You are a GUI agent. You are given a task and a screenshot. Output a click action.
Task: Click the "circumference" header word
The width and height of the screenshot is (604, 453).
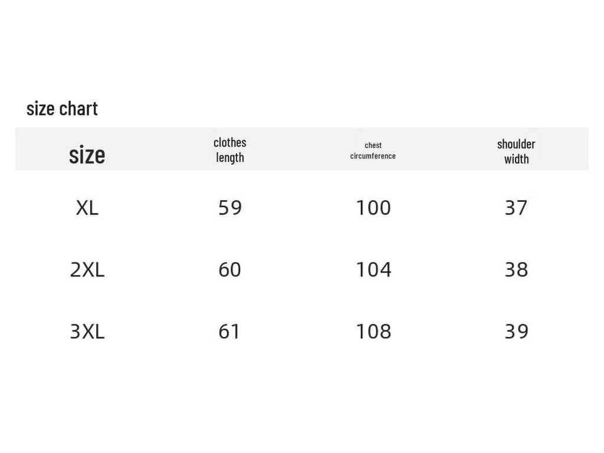tap(373, 156)
